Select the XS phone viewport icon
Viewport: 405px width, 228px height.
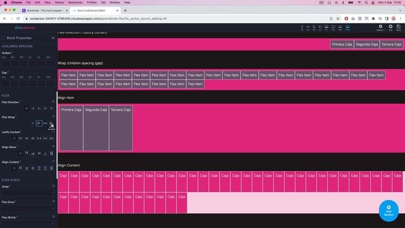(x=302, y=27)
